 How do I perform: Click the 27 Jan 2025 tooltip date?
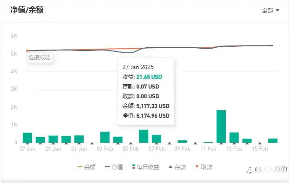coord(138,67)
